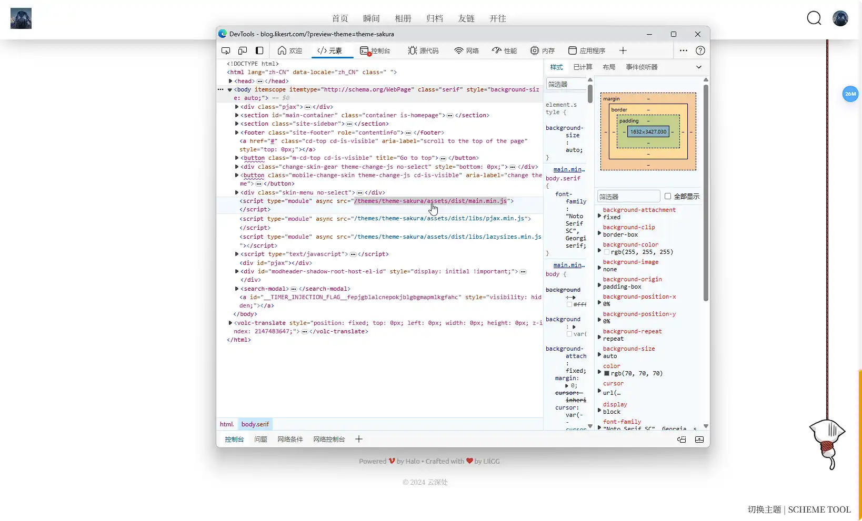
Task: Click the 切换主题 | SCHEME TOOL button
Action: tap(799, 509)
